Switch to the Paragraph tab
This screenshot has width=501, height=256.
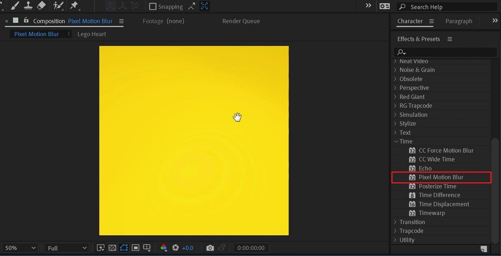pyautogui.click(x=459, y=21)
